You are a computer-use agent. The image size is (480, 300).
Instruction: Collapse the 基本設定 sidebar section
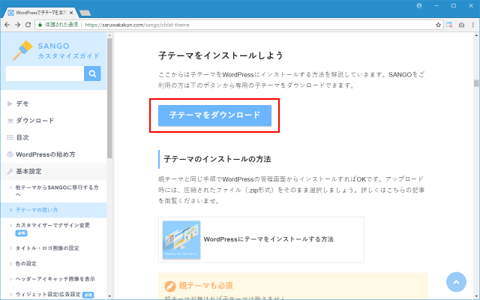53,172
